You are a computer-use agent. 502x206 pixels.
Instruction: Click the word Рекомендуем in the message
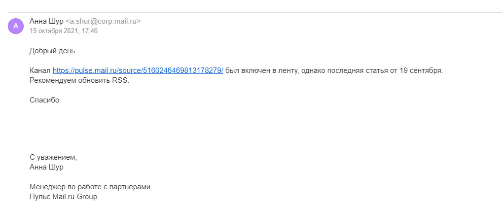click(53, 80)
